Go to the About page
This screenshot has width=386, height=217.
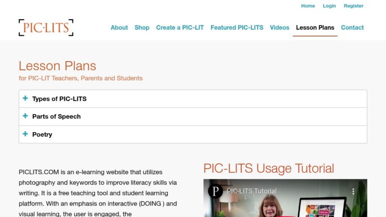click(x=119, y=28)
